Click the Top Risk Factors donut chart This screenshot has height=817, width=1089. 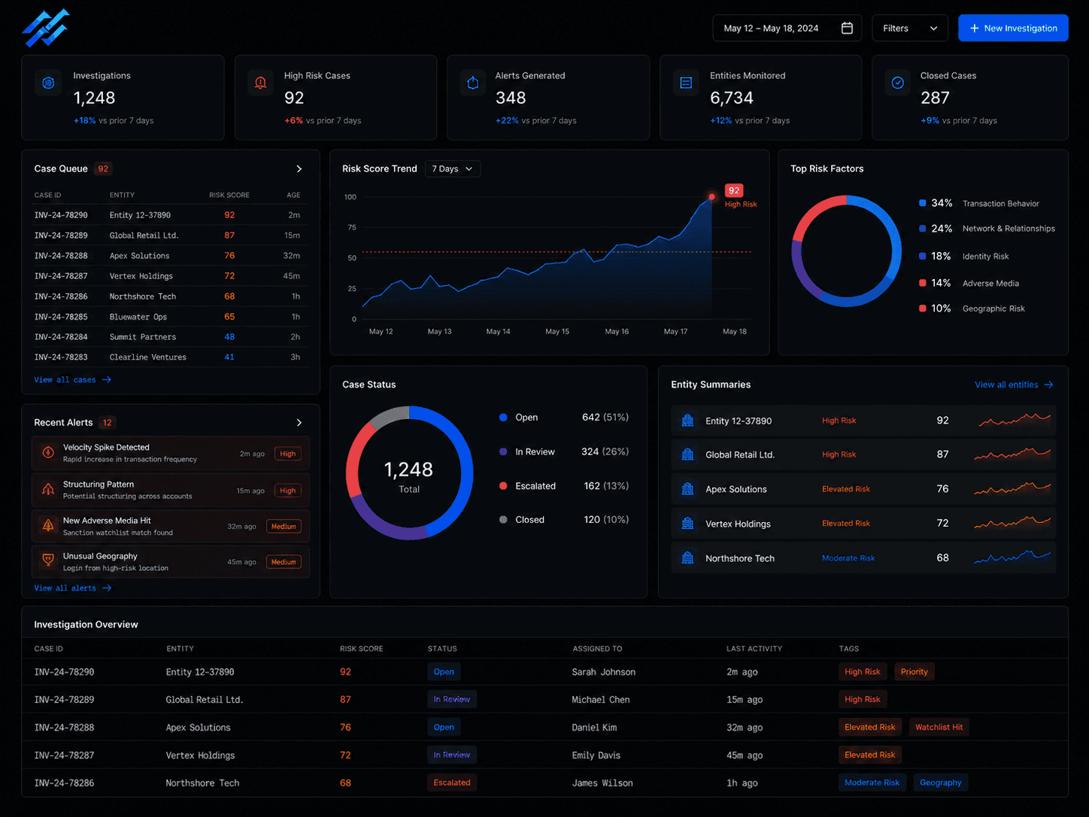(x=846, y=251)
